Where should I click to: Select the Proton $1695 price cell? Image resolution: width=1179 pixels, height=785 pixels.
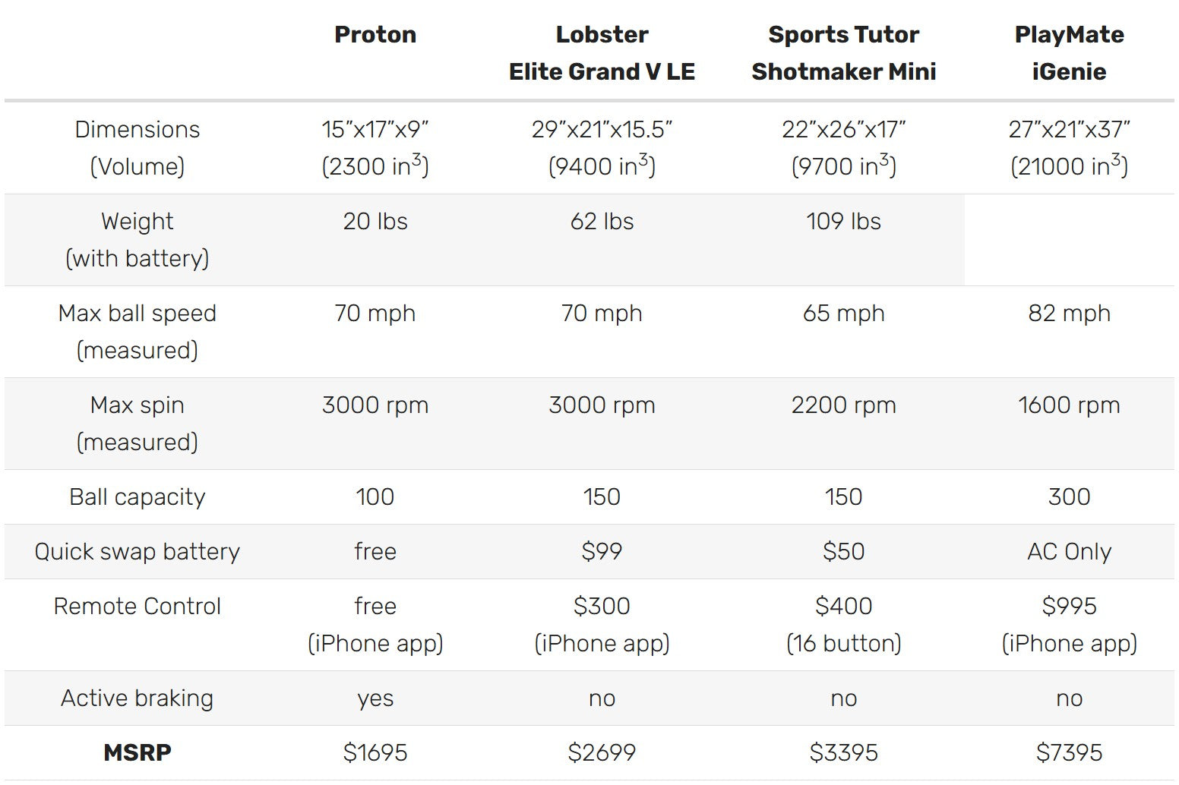375,753
